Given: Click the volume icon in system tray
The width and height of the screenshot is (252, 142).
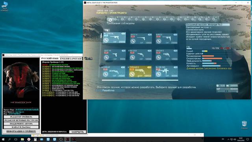Looking at the screenshot, I should pyautogui.click(x=235, y=139).
